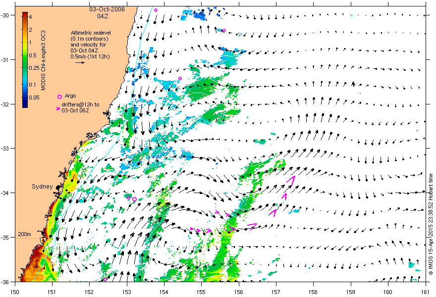This screenshot has height=297, width=436.
Task: Click the longitude axis label 150
Action: pos(15,292)
